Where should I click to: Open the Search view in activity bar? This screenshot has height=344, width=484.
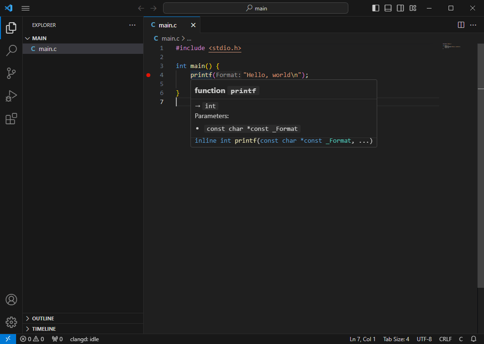[x=11, y=50]
